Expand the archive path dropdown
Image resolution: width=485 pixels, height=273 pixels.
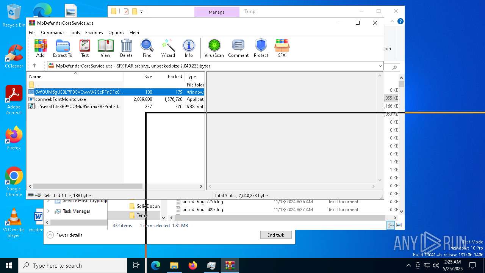pos(380,66)
